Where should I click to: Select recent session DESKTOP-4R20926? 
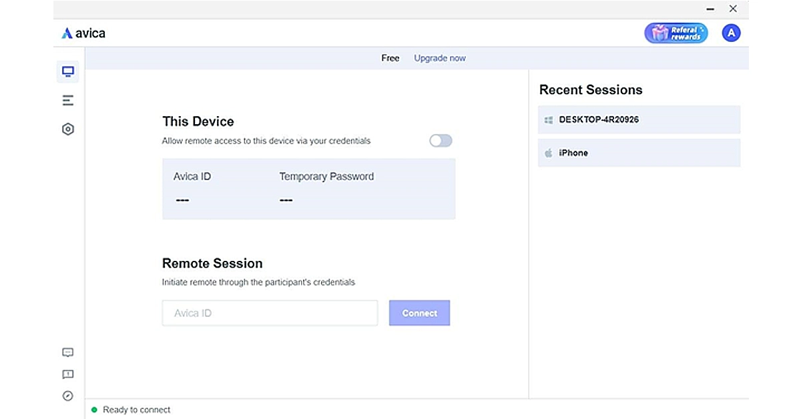pyautogui.click(x=639, y=120)
